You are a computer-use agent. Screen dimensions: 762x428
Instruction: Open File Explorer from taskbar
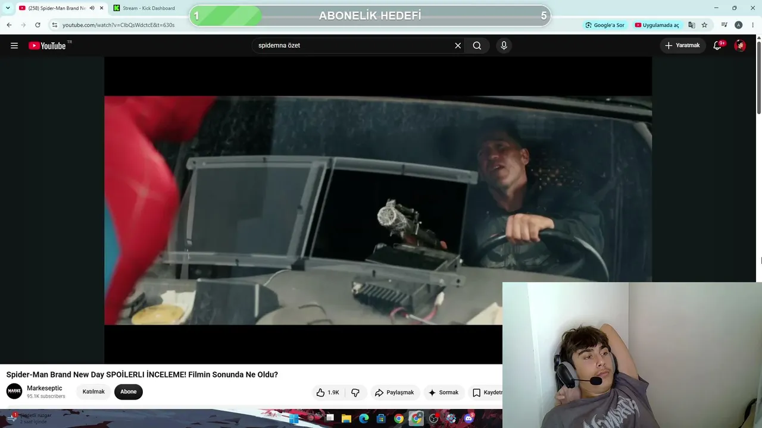346,418
